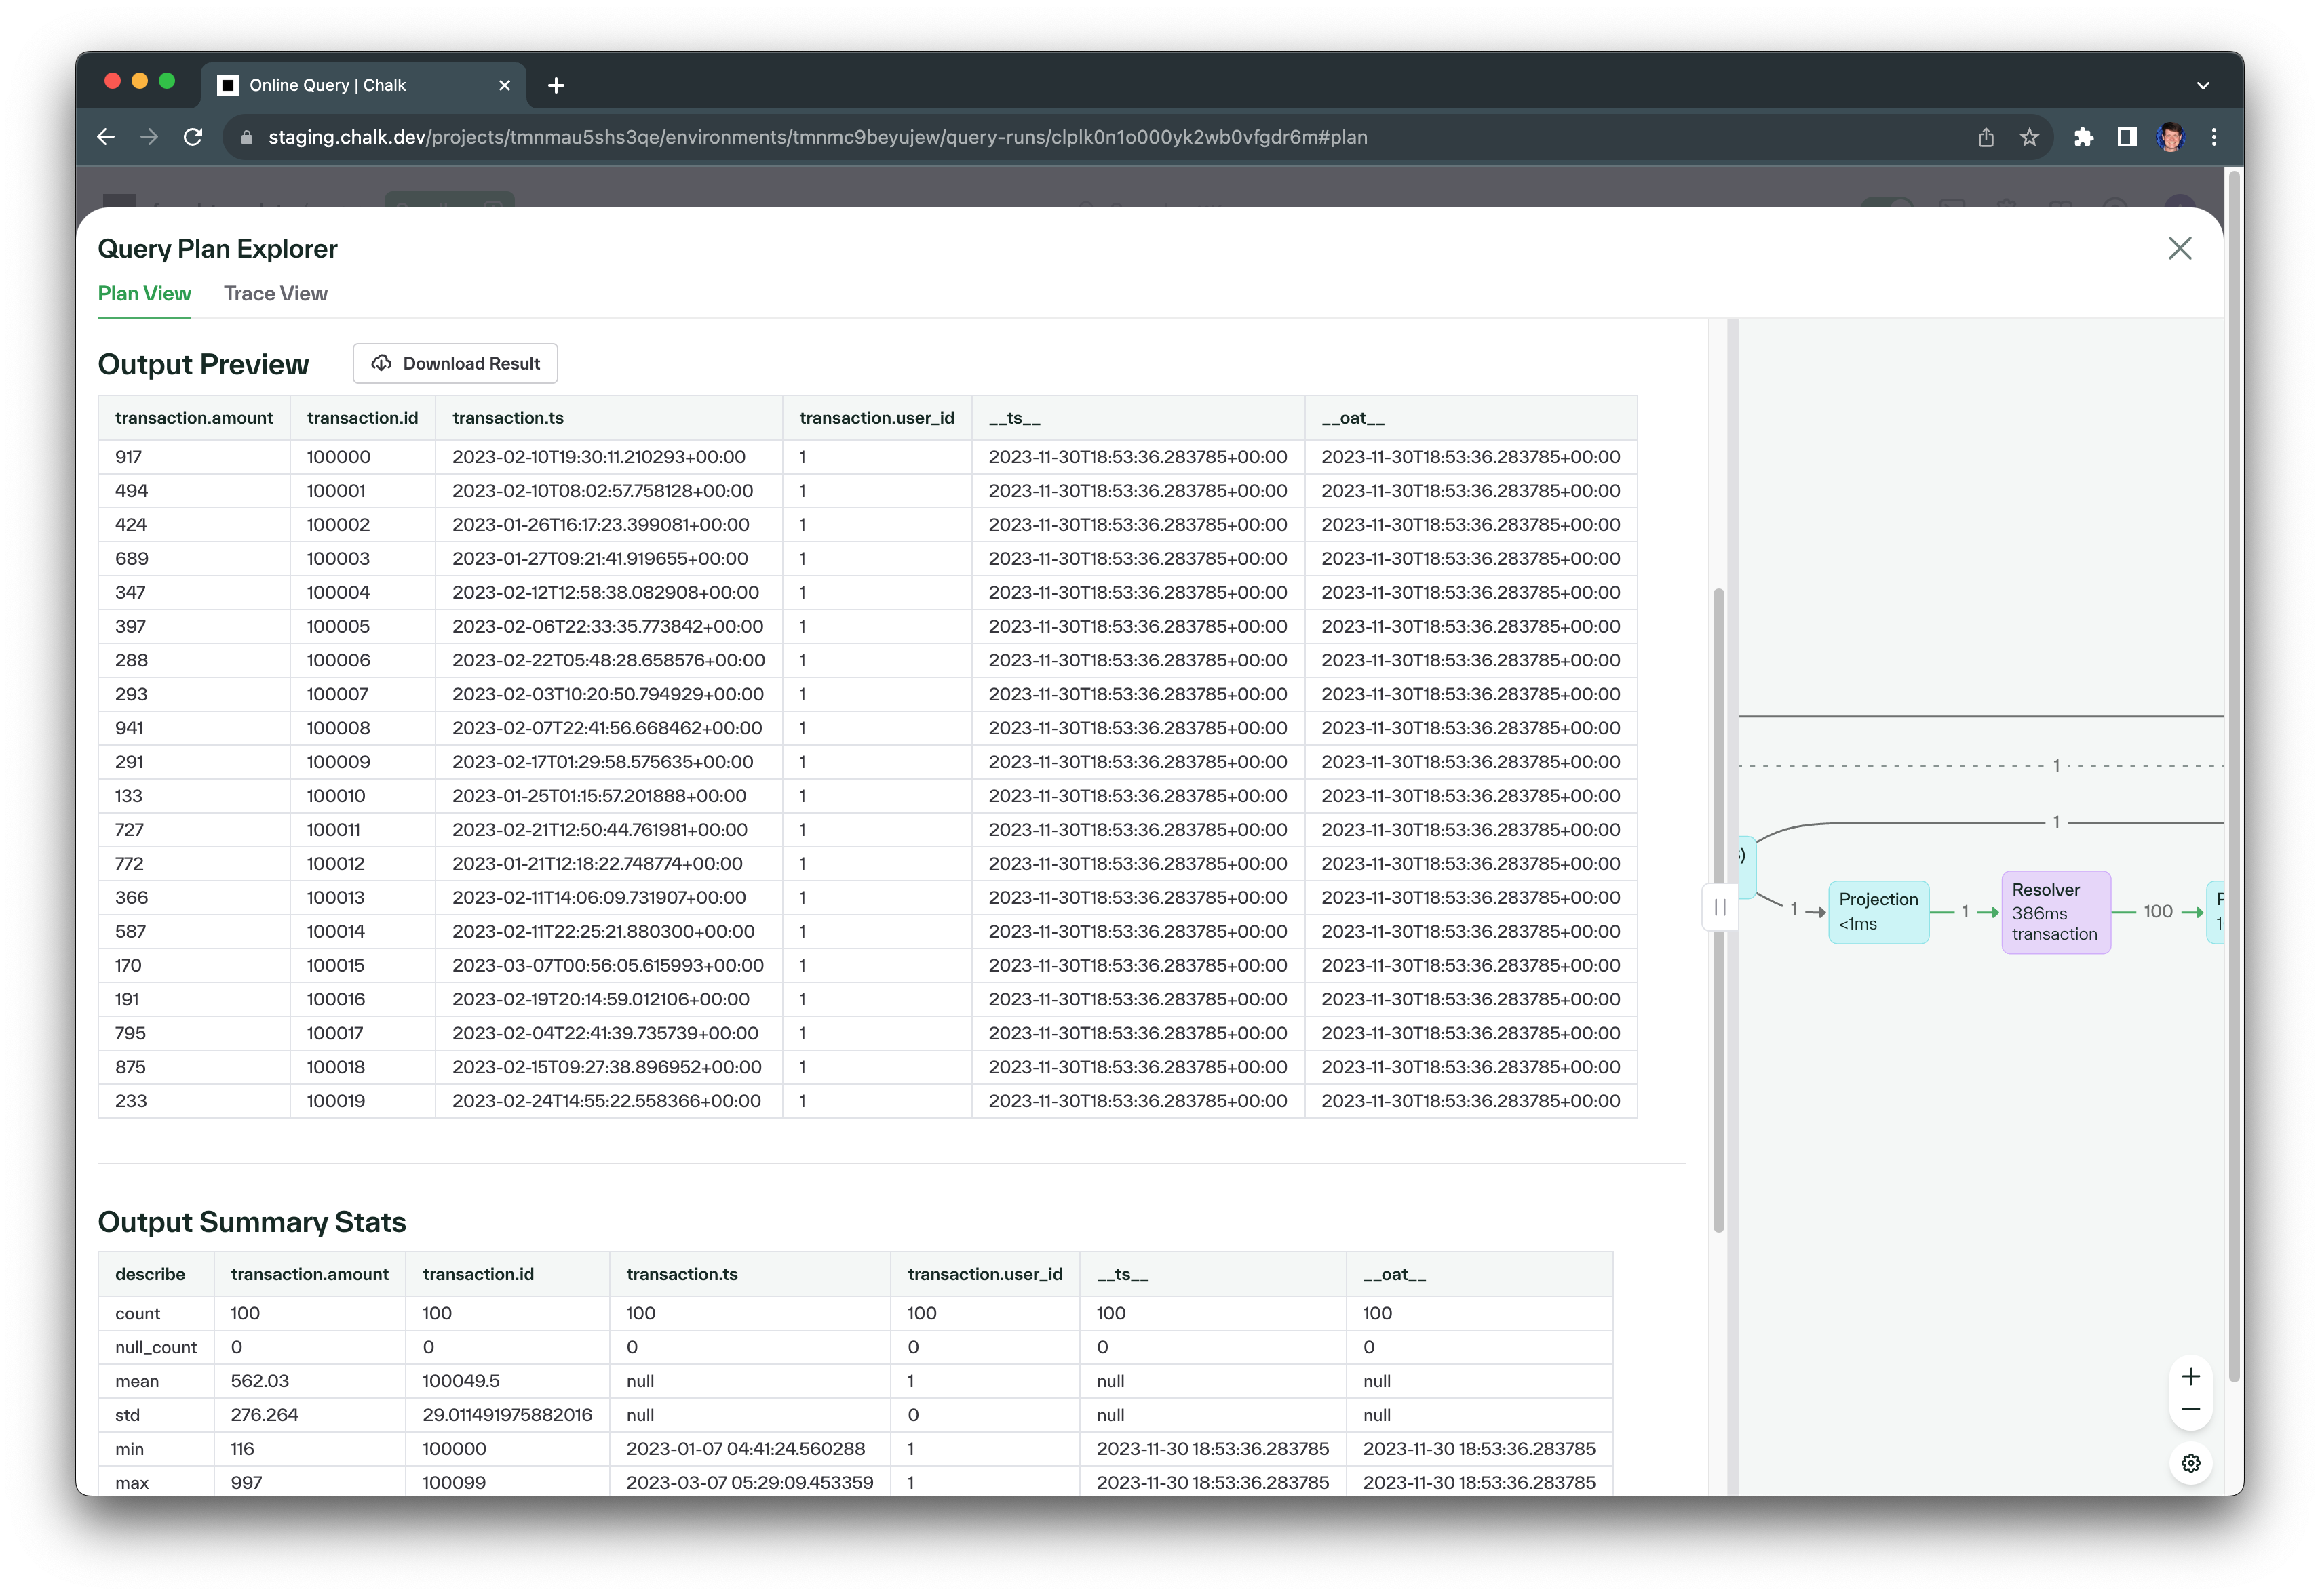Click the null_count row label
Screen dimensions: 2320x1596
pos(156,1349)
